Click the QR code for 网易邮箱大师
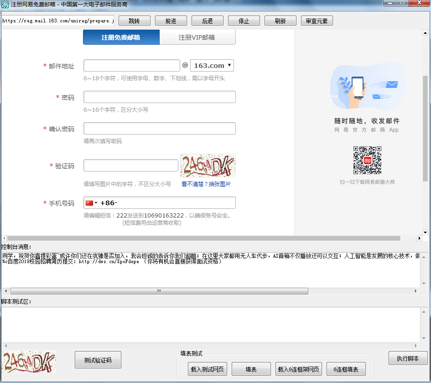The height and width of the screenshot is (383, 431). [367, 160]
